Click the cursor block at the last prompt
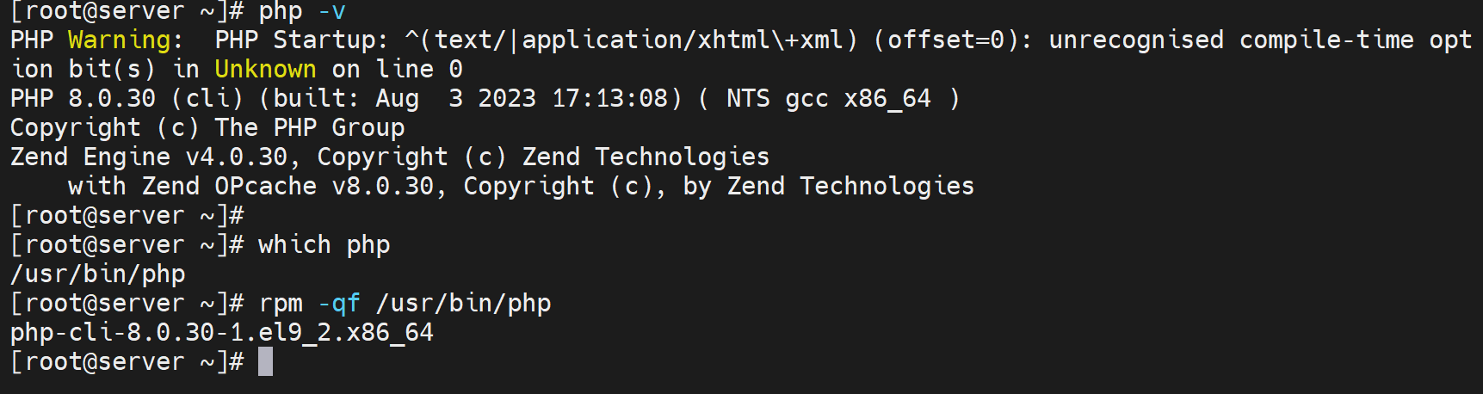 click(265, 361)
